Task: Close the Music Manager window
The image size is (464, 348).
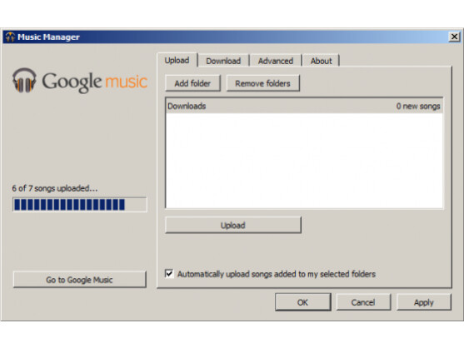Action: (x=454, y=37)
